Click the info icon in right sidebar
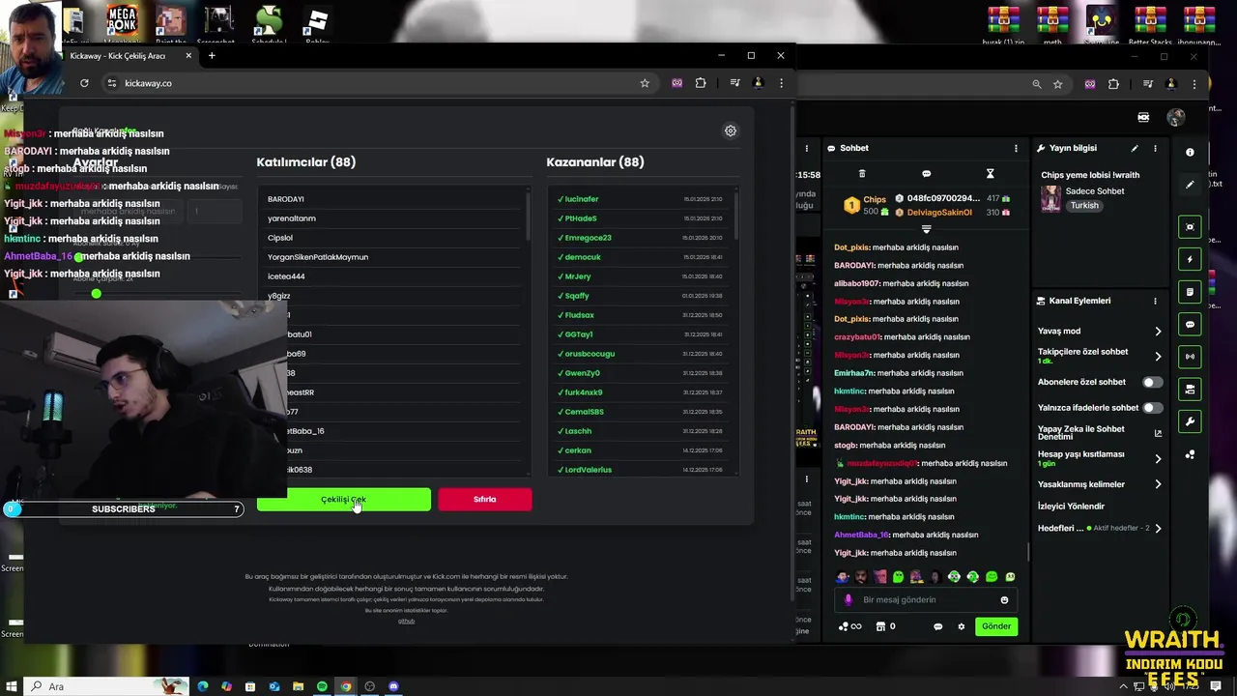Image resolution: width=1237 pixels, height=696 pixels. pos(1190,152)
